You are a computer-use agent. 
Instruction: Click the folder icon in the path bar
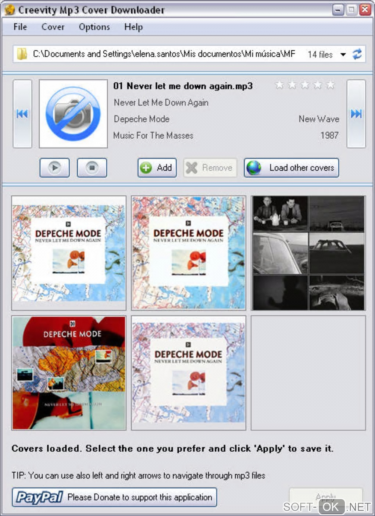coord(22,54)
